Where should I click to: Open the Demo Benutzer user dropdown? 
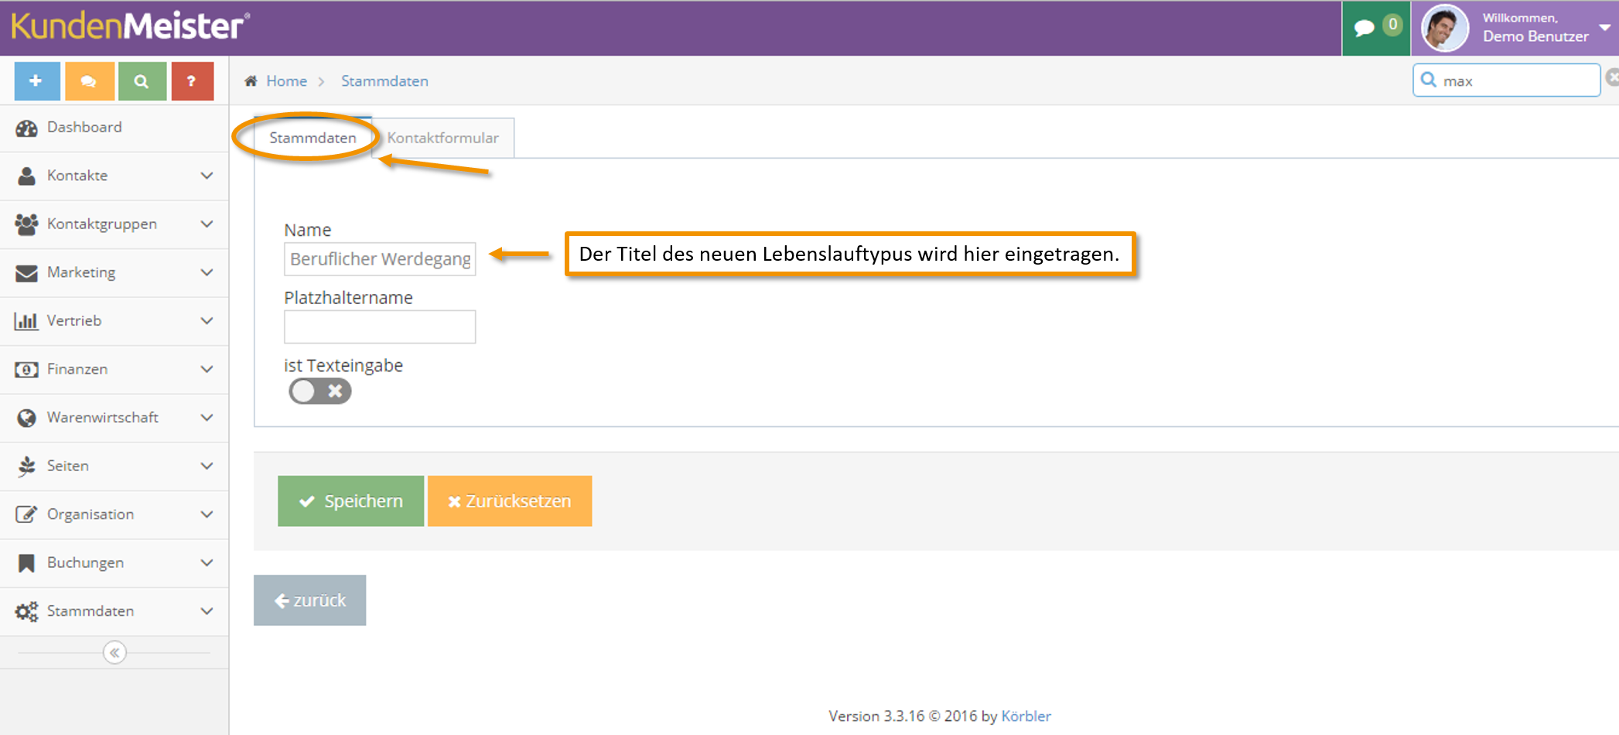click(1515, 28)
